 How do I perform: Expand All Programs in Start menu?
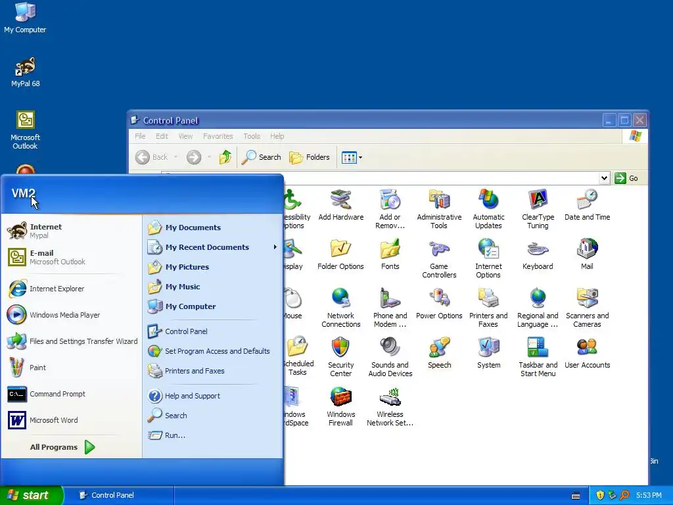point(62,447)
